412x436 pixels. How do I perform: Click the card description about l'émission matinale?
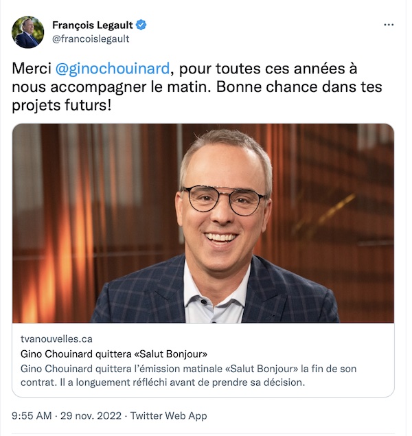pyautogui.click(x=188, y=376)
